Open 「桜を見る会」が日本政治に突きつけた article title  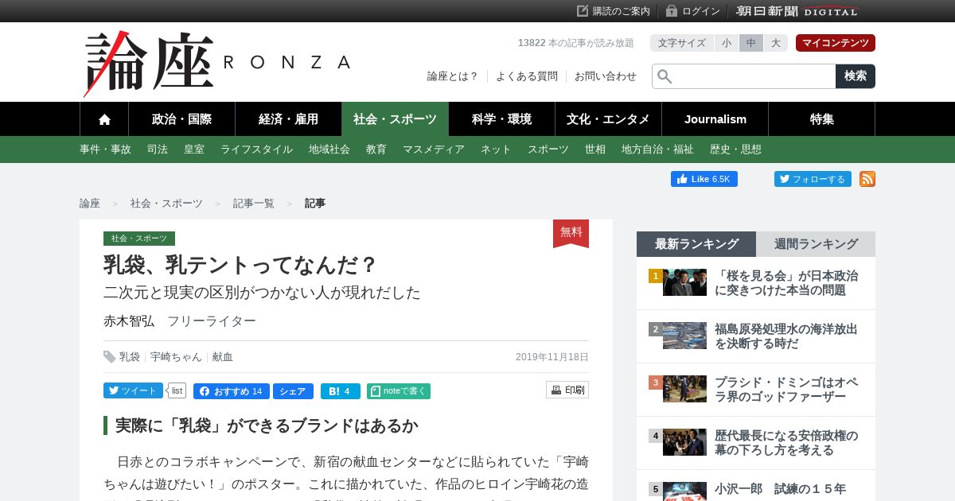[x=786, y=283]
